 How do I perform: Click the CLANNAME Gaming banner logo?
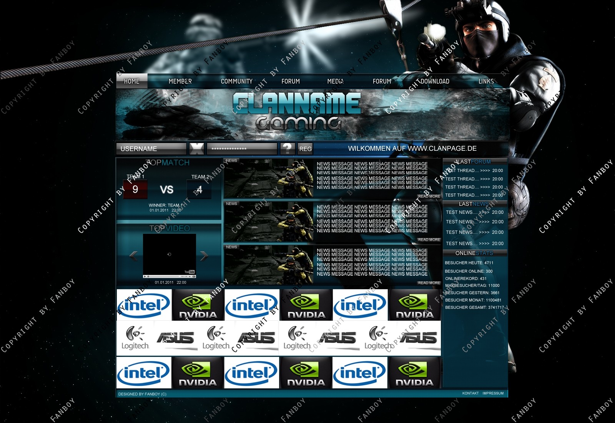coord(296,112)
